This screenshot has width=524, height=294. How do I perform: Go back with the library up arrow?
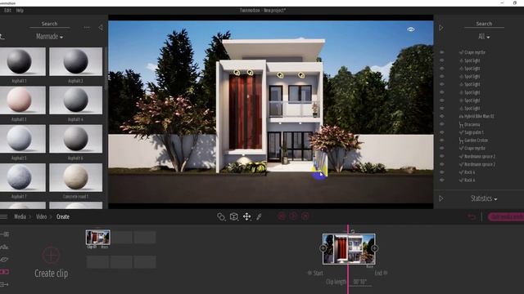(x=2, y=36)
